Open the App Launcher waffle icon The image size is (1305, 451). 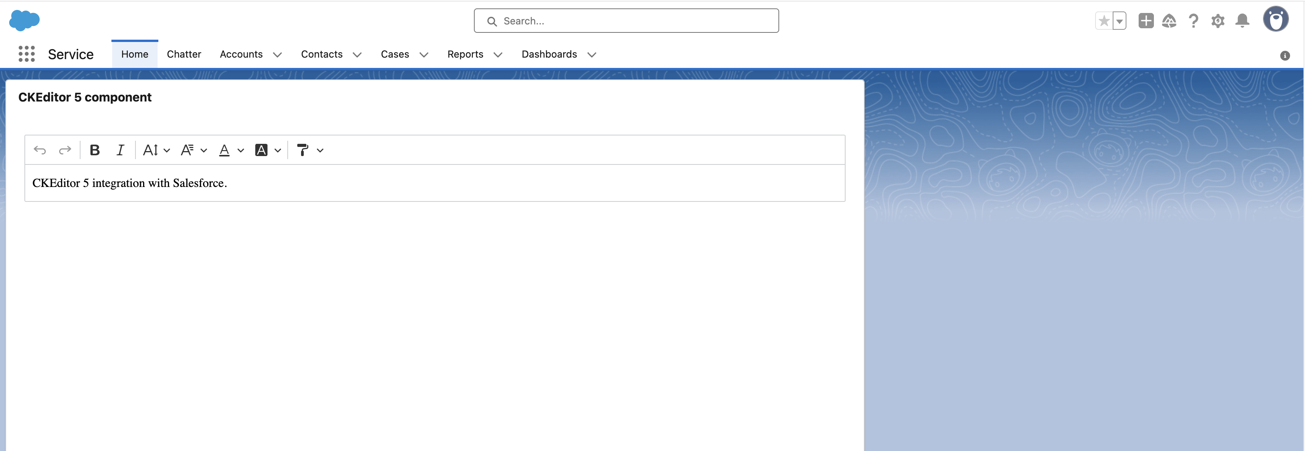27,54
